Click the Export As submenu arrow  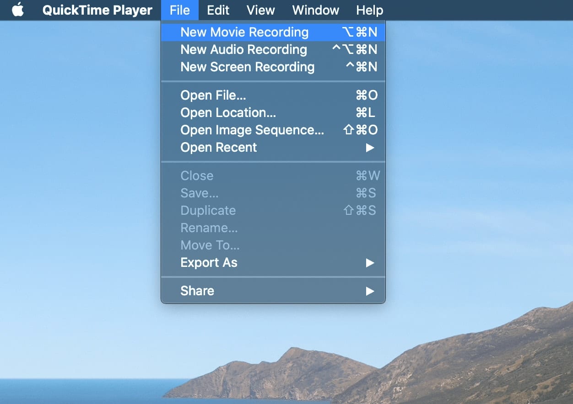tap(370, 263)
